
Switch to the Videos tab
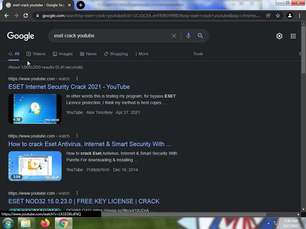coord(36,54)
